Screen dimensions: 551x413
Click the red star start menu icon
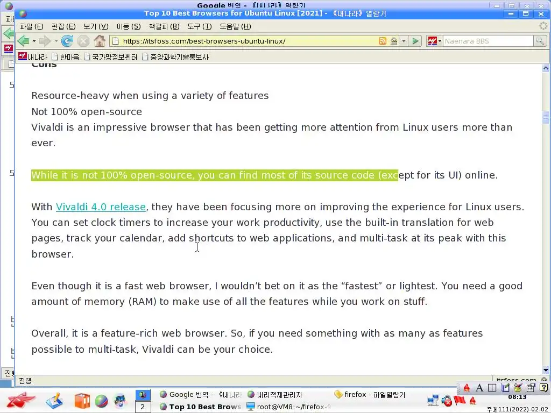[21, 400]
